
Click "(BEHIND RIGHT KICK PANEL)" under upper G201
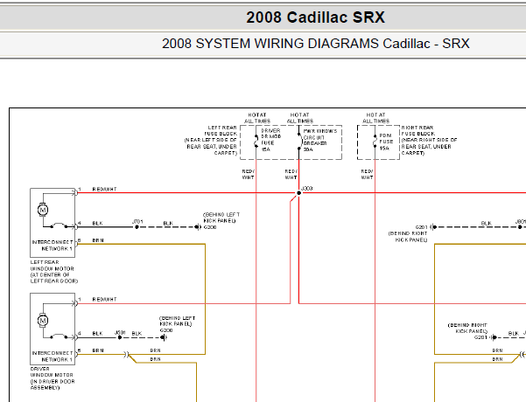coord(408,237)
